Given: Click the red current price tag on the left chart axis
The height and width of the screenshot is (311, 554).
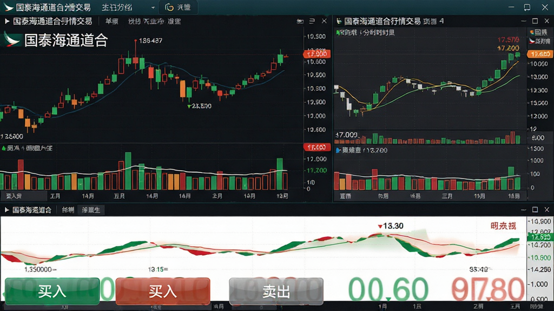Looking at the screenshot, I should point(317,54).
